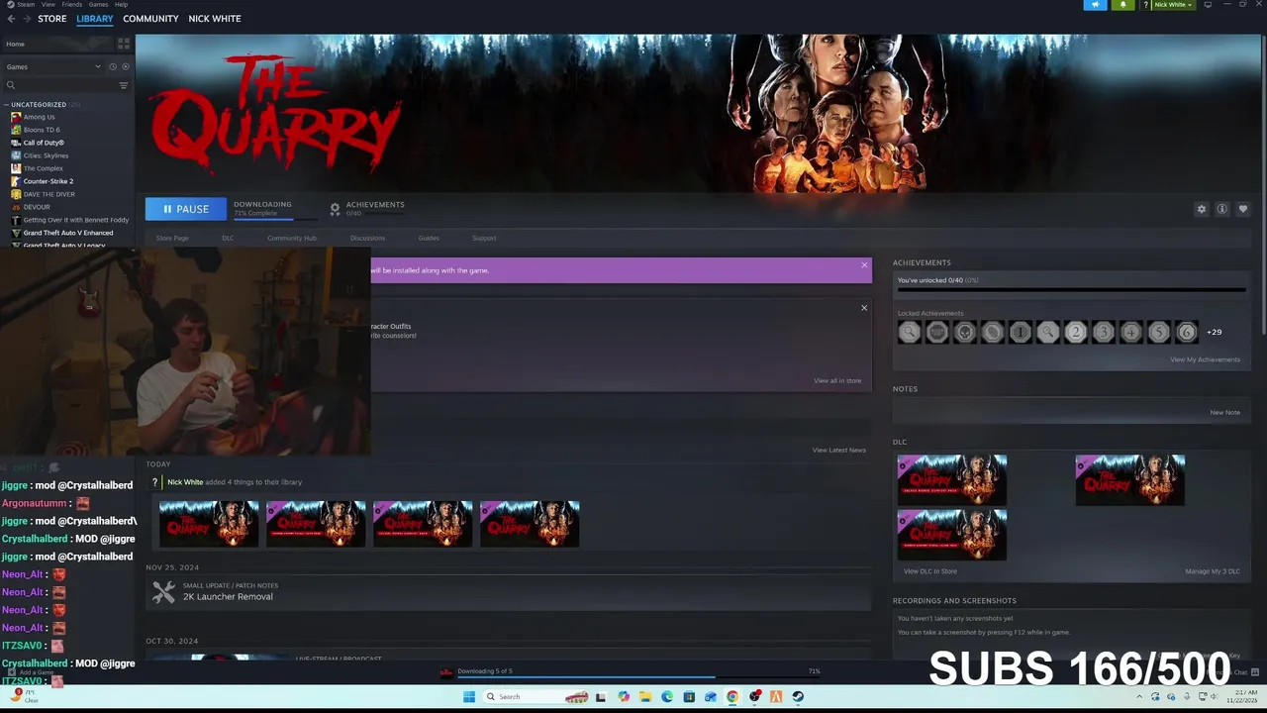Open the 2K Launcher Removal patch notes
This screenshot has height=713, width=1267.
228,596
